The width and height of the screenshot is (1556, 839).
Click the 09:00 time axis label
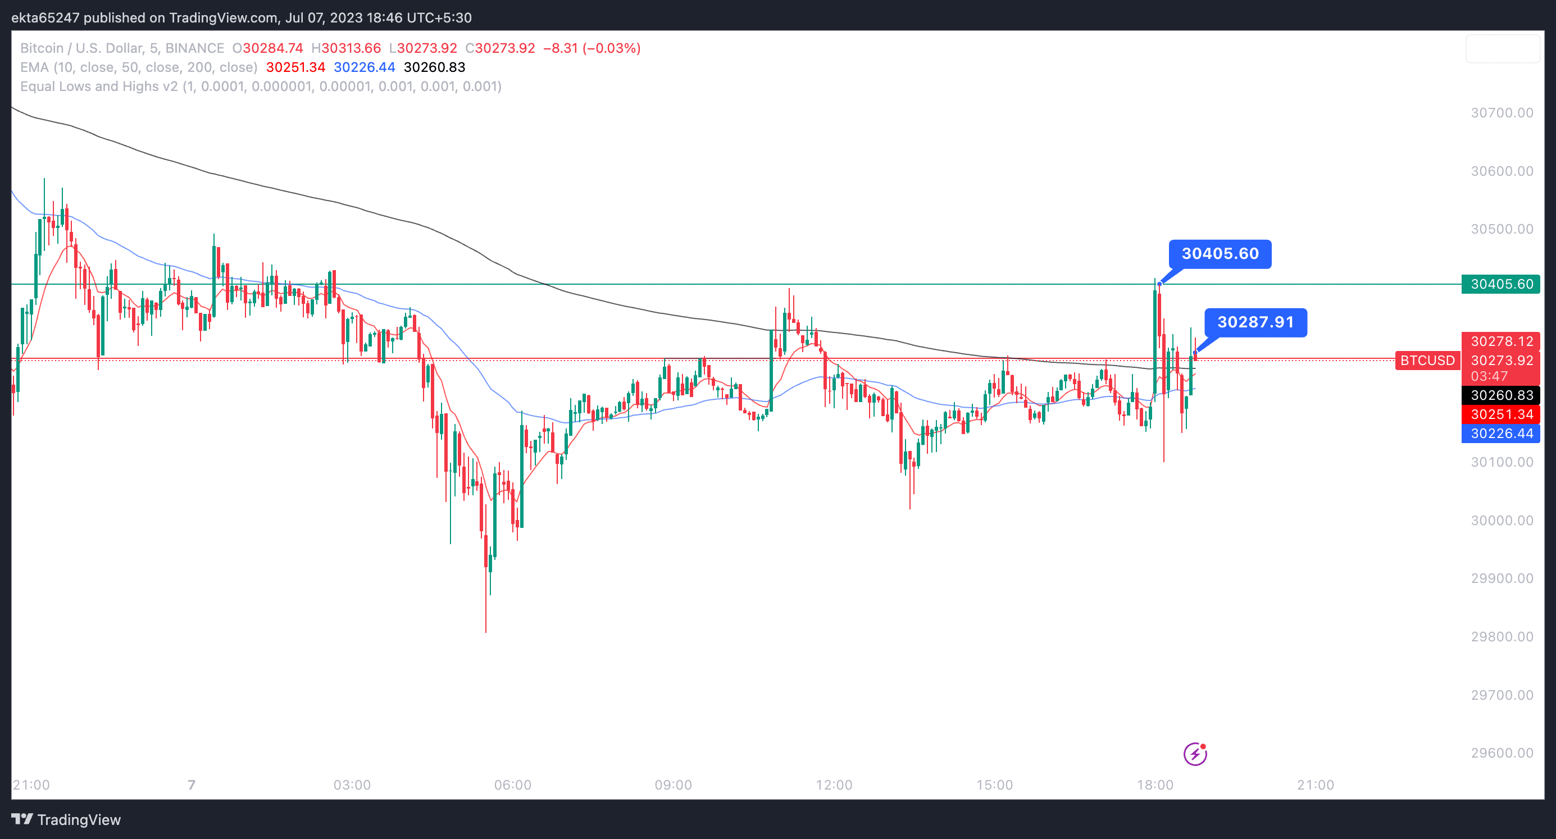(x=674, y=785)
